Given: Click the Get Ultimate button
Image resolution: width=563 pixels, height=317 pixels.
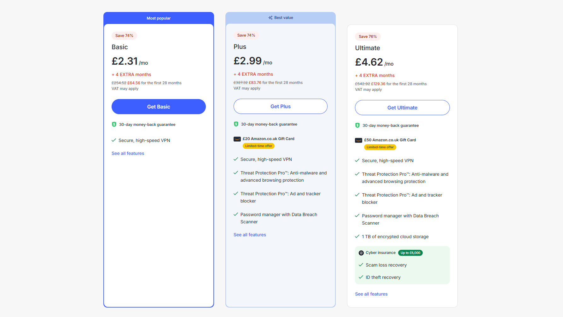Looking at the screenshot, I should point(402,108).
